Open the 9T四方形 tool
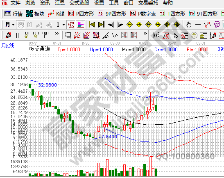This screenshot has height=178, width=224. (203, 14)
